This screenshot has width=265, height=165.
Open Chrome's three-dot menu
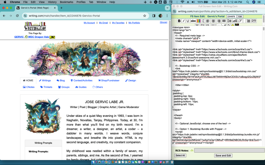(167, 16)
